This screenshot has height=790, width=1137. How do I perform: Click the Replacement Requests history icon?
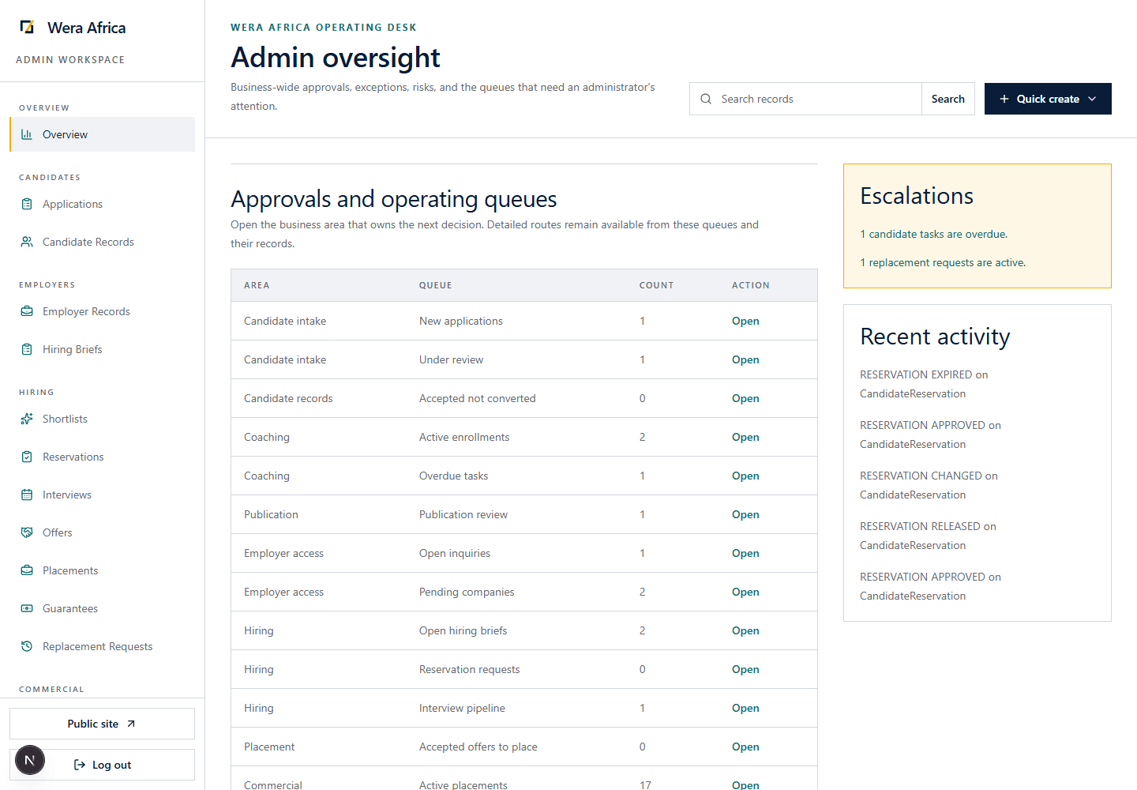(x=27, y=646)
